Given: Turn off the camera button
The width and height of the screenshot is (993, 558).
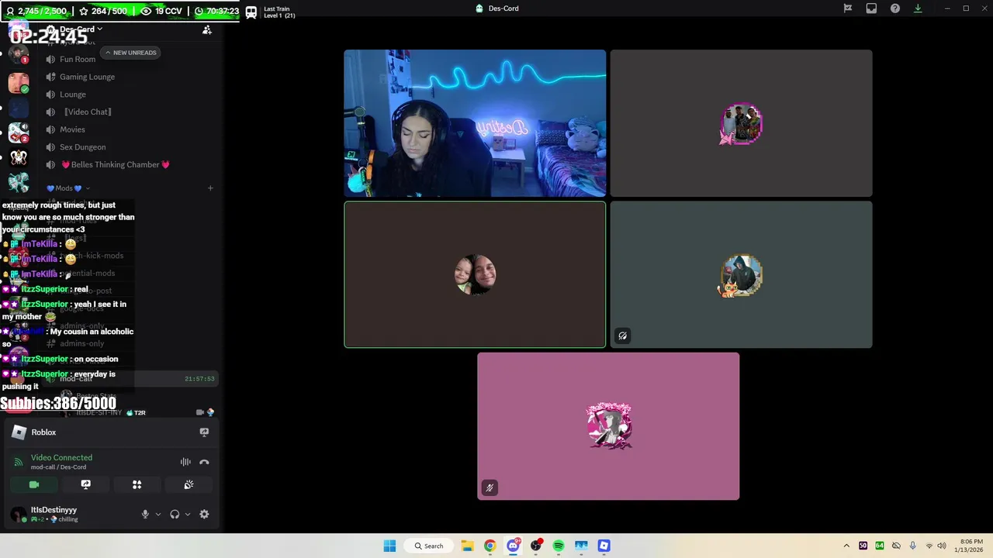Looking at the screenshot, I should (x=34, y=484).
